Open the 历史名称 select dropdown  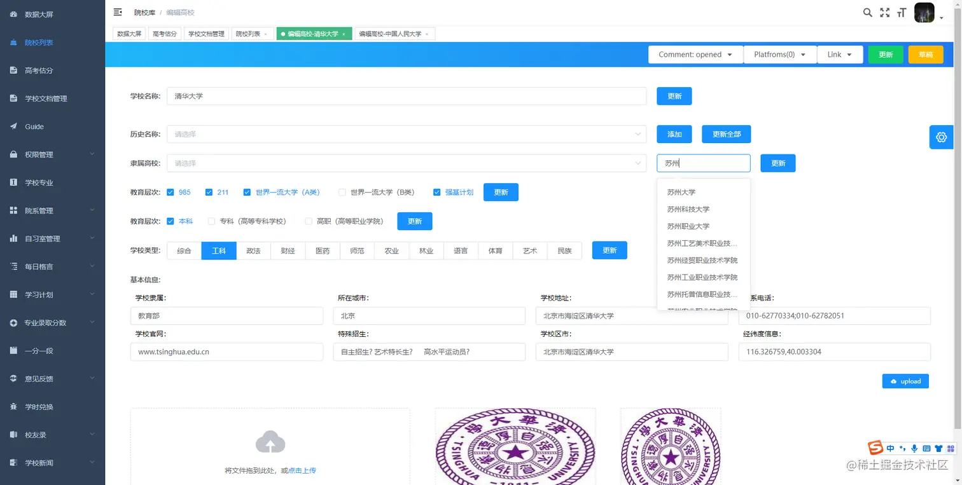click(407, 134)
